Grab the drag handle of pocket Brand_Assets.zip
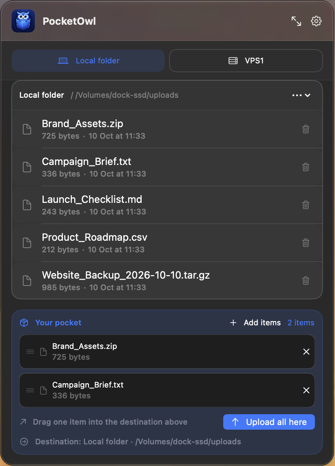 (x=30, y=352)
